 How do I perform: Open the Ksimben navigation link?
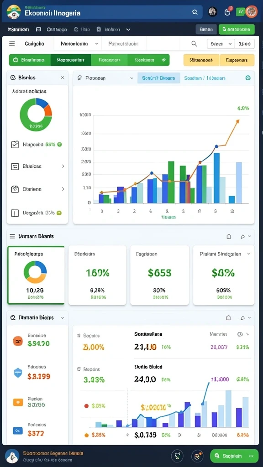coord(18,30)
